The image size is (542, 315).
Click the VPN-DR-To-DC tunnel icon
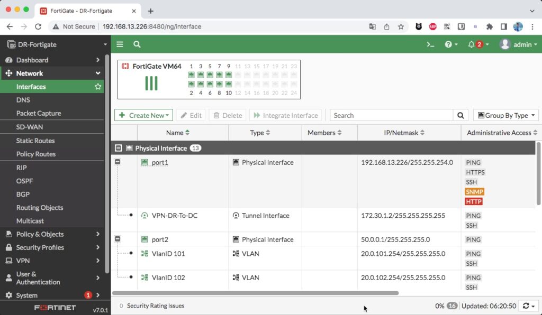click(x=144, y=216)
